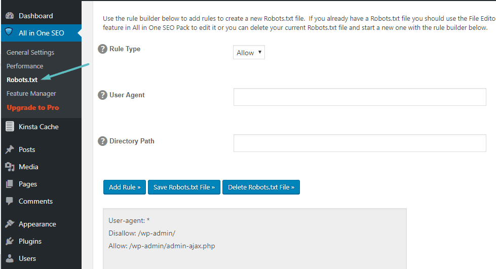
Task: Click the Dashboard gauge icon
Action: click(10, 16)
